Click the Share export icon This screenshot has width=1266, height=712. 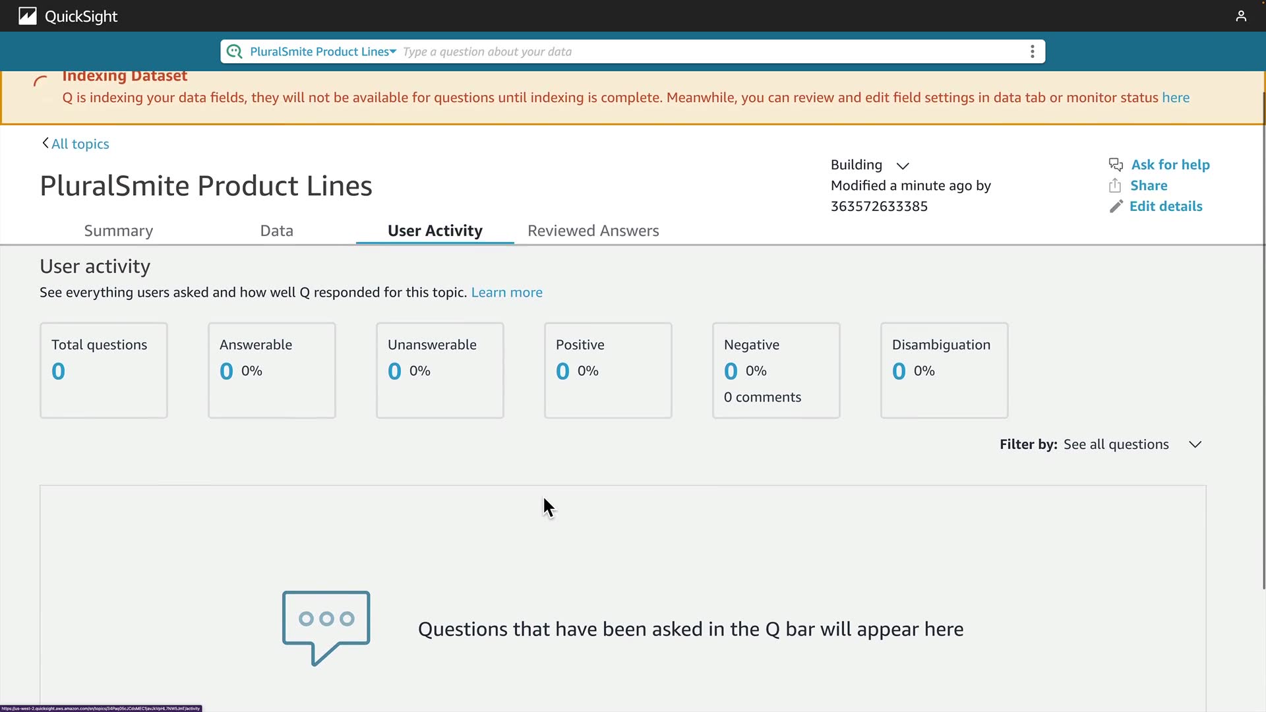pyautogui.click(x=1115, y=185)
